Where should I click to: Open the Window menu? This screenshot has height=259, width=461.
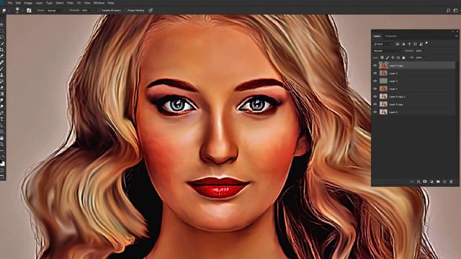tap(99, 3)
